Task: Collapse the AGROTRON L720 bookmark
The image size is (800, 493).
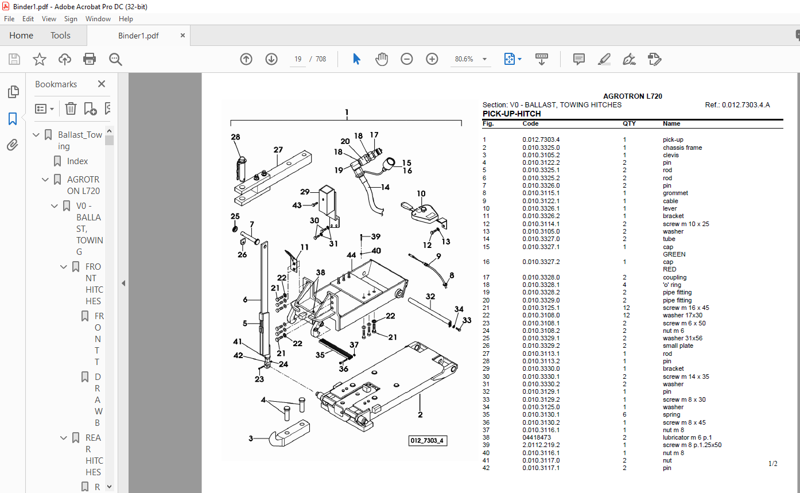Action: pos(45,180)
